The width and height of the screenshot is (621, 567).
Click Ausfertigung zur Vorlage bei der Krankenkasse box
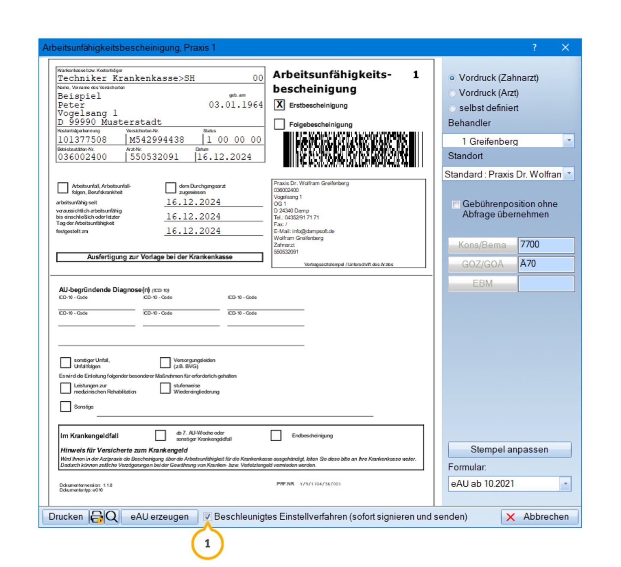click(x=160, y=257)
